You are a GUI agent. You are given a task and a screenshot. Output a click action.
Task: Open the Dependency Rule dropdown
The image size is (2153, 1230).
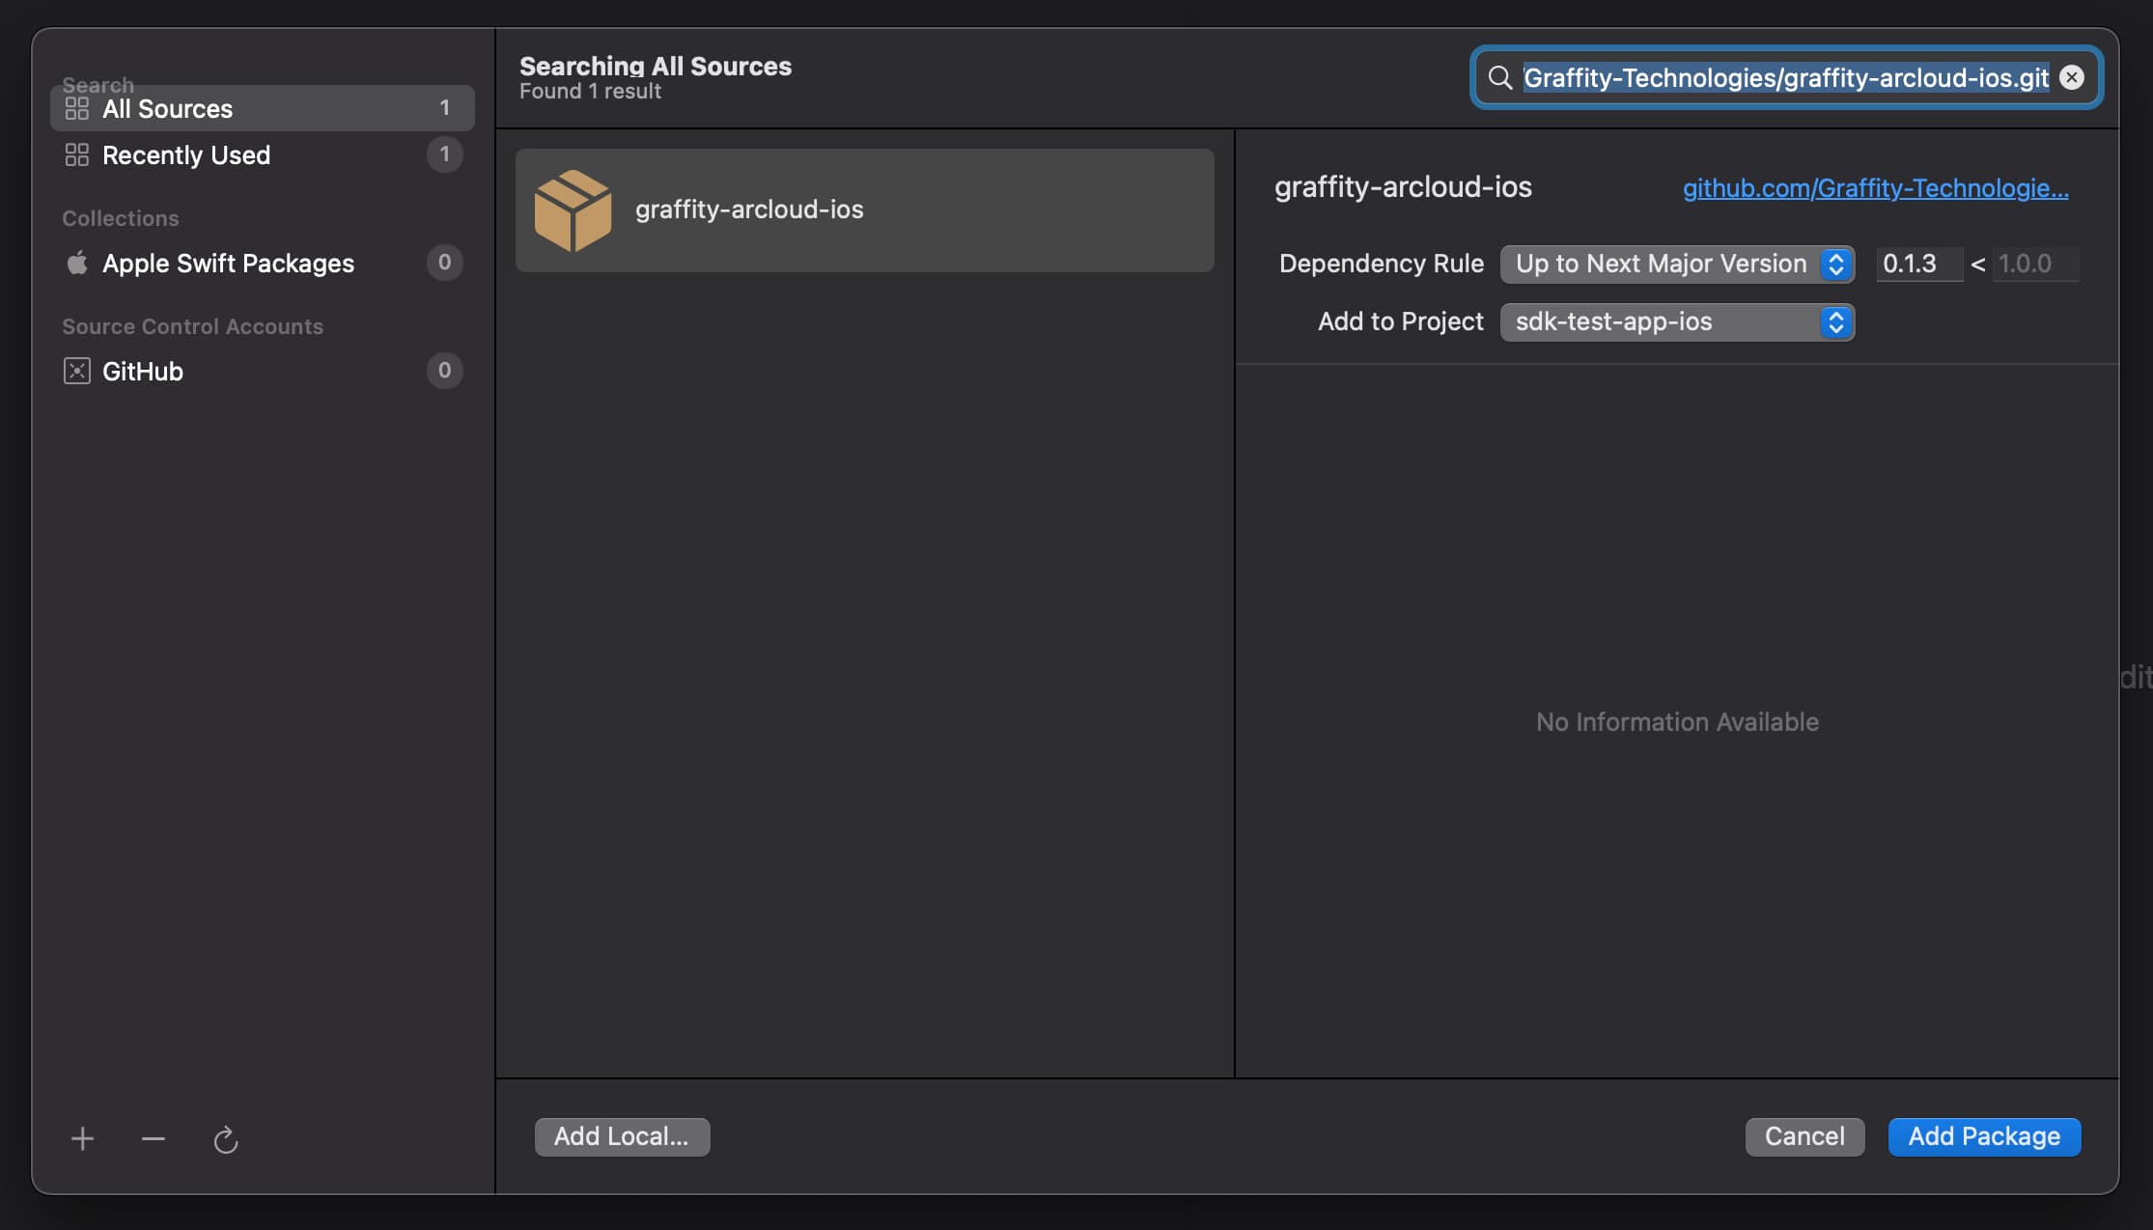pyautogui.click(x=1677, y=264)
